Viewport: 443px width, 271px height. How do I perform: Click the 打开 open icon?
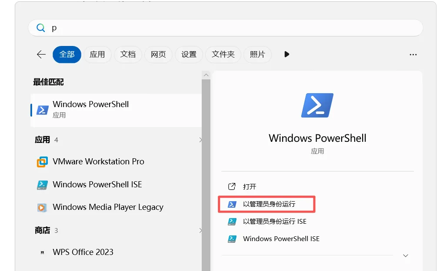(232, 186)
